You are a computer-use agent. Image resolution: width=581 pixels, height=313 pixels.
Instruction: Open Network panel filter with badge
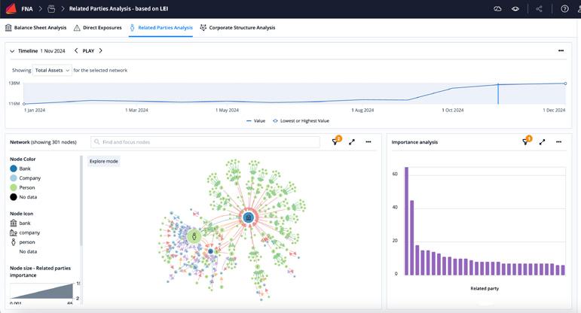tap(335, 141)
